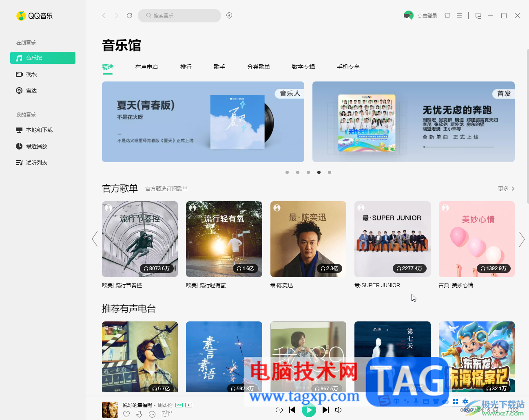The image size is (529, 420).
Task: Open 音乐馆 in the sidebar
Action: 43,58
